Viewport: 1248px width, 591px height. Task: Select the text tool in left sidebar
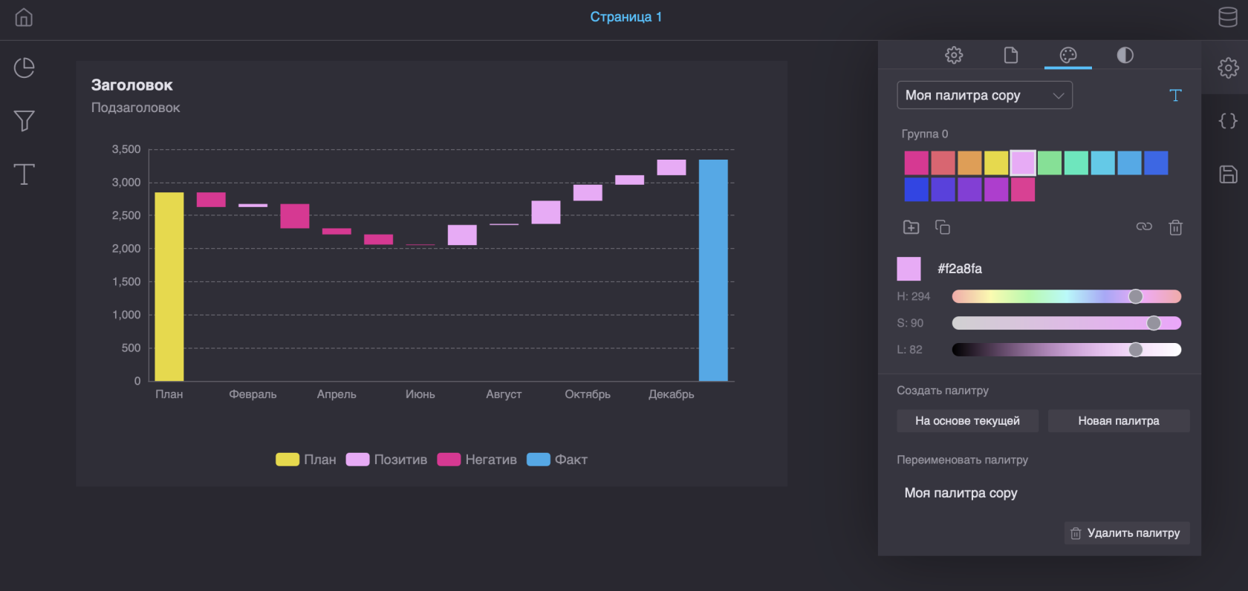tap(25, 174)
